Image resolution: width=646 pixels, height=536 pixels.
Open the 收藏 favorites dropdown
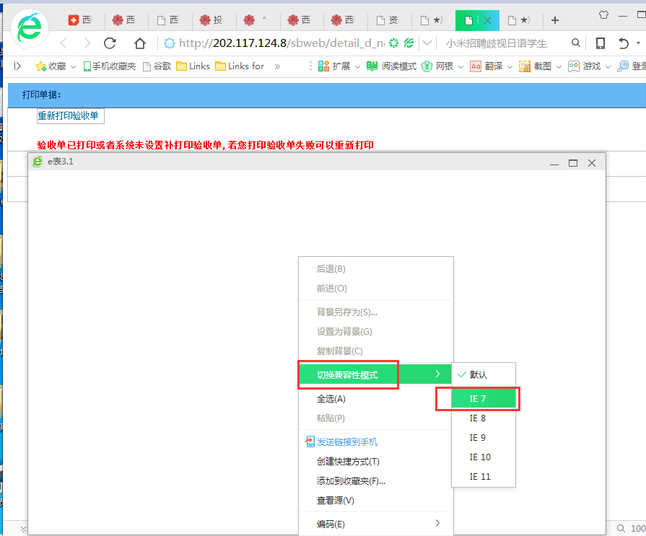[x=56, y=66]
